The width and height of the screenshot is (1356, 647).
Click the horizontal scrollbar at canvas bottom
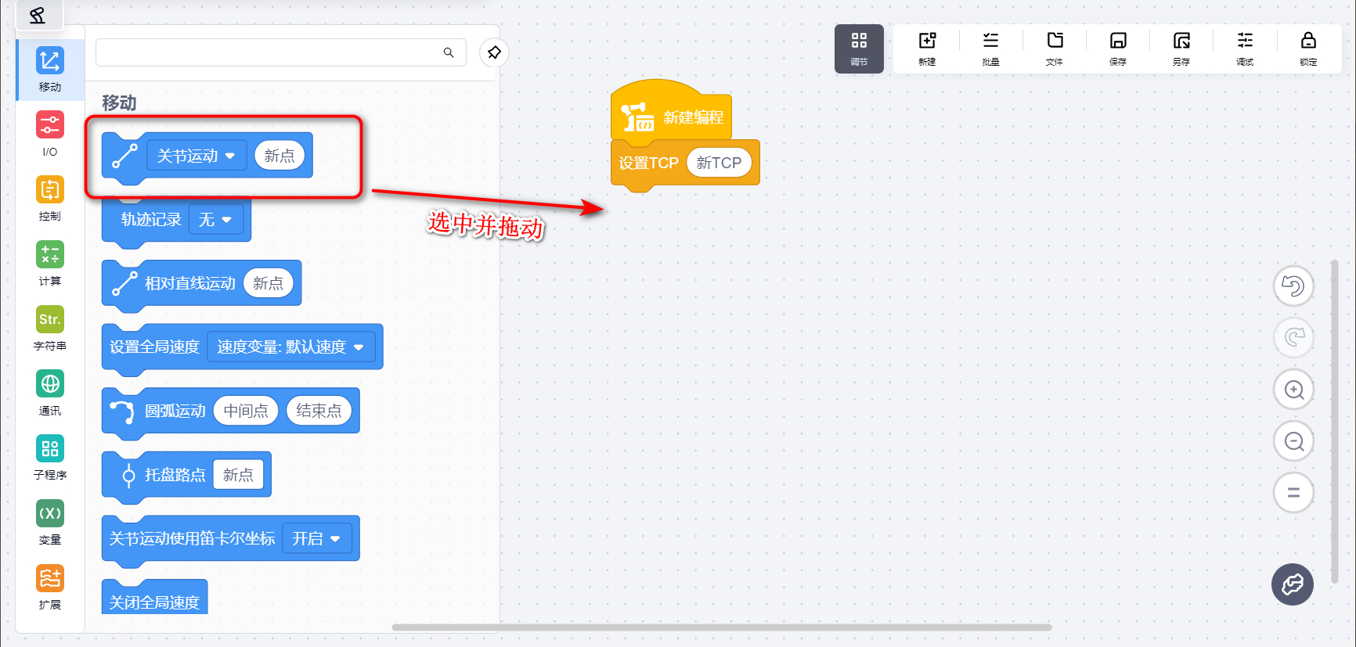720,627
